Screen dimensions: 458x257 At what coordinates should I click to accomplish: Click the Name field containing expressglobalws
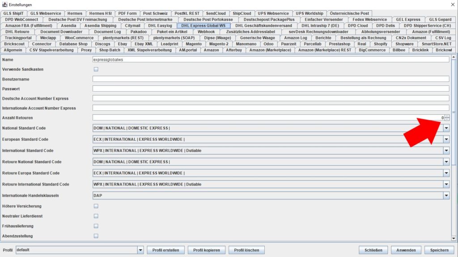pyautogui.click(x=271, y=59)
